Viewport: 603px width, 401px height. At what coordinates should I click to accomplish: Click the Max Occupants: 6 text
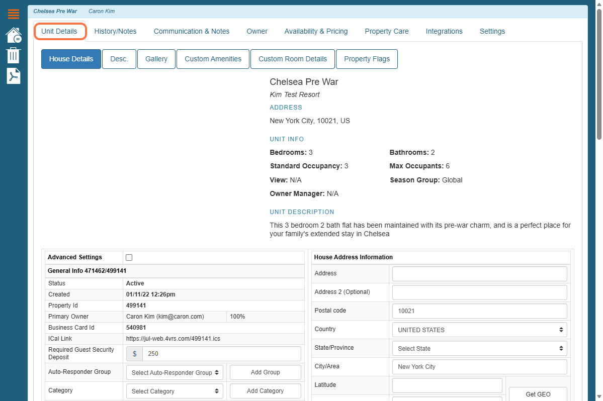pos(419,166)
